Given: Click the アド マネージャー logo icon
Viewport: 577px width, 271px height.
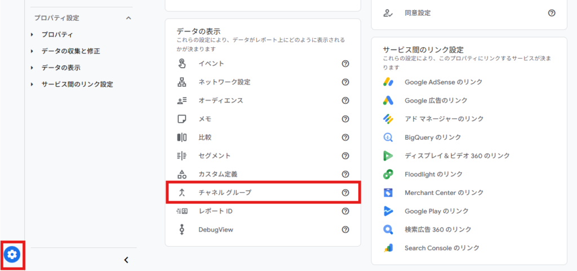Looking at the screenshot, I should (x=388, y=119).
